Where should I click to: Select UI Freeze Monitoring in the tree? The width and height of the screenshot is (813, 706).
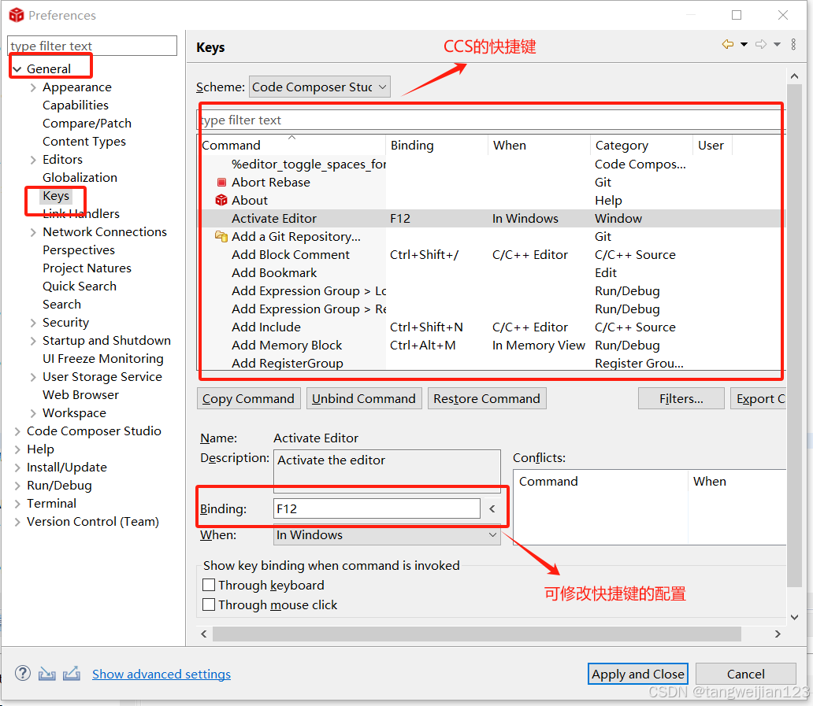[x=102, y=359]
